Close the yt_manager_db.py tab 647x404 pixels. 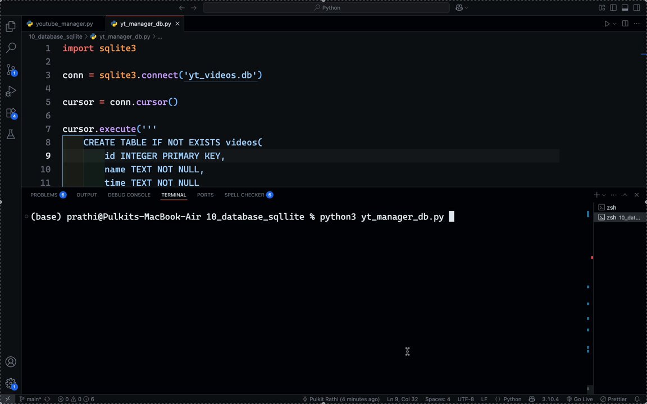tap(177, 24)
